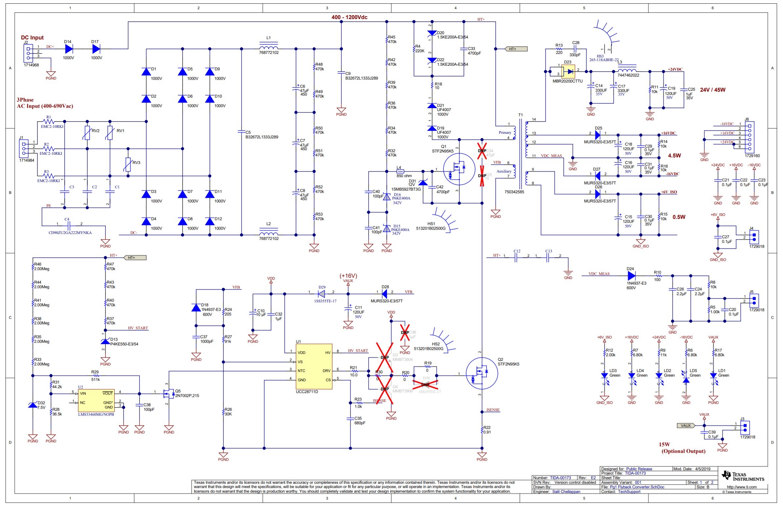Select the J1 3-phase AC connector
Image resolution: width=783 pixels, height=506 pixels.
24,149
